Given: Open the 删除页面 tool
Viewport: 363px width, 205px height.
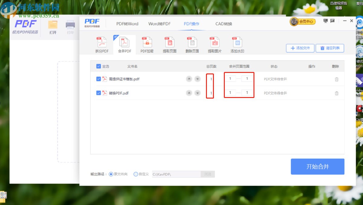Looking at the screenshot, I should tap(192, 44).
